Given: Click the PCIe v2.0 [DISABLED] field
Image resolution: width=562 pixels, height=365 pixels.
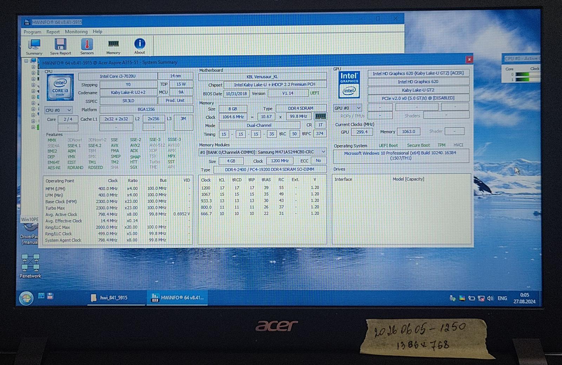Looking at the screenshot, I should pyautogui.click(x=418, y=98).
